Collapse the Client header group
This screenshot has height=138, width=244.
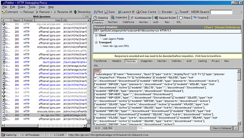96,35
